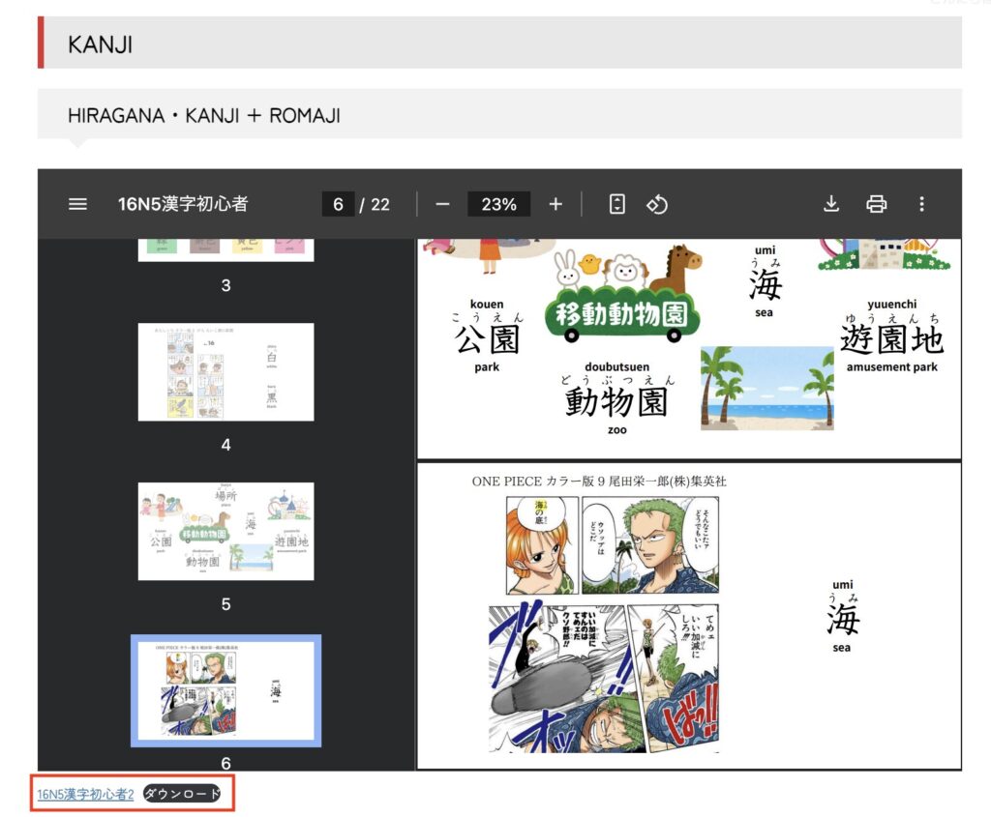Rotate the document counterclockwise
The height and width of the screenshot is (817, 991).
click(x=657, y=204)
